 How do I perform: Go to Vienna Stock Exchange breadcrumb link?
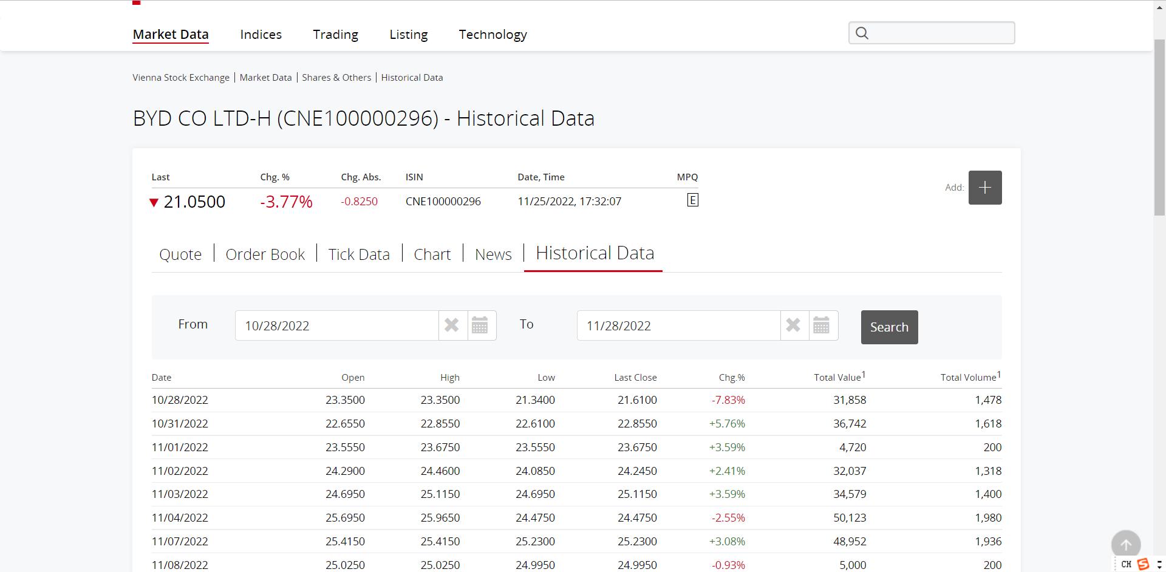181,78
